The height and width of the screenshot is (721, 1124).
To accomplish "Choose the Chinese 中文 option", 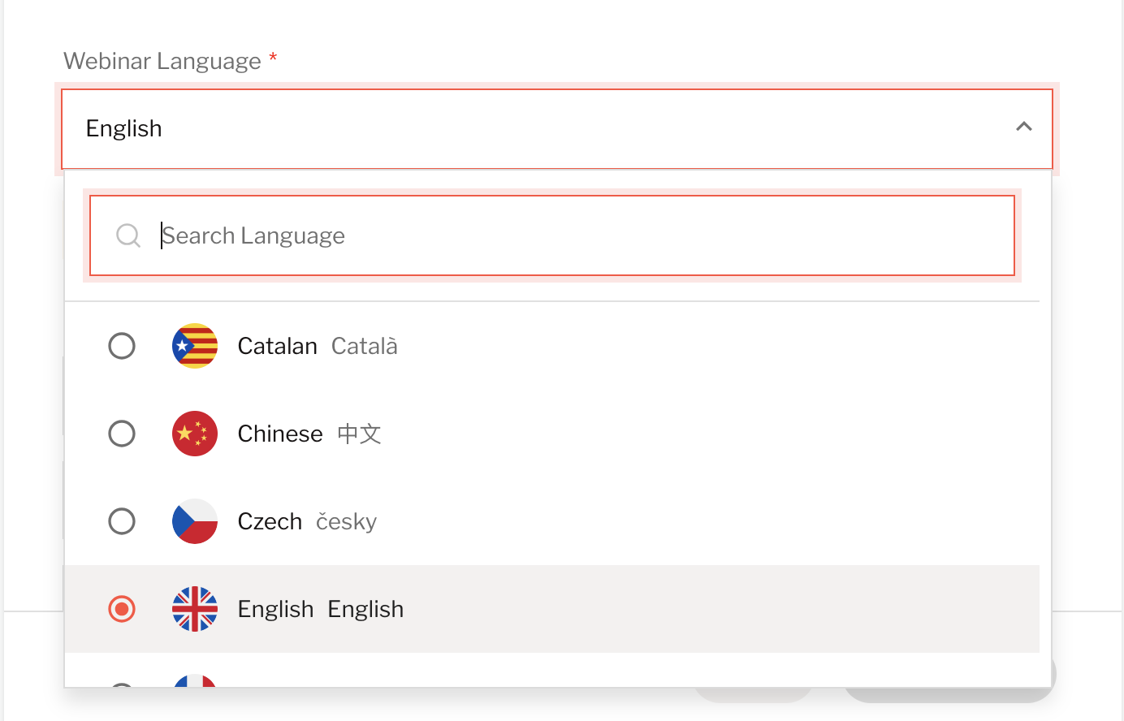I will coord(552,434).
